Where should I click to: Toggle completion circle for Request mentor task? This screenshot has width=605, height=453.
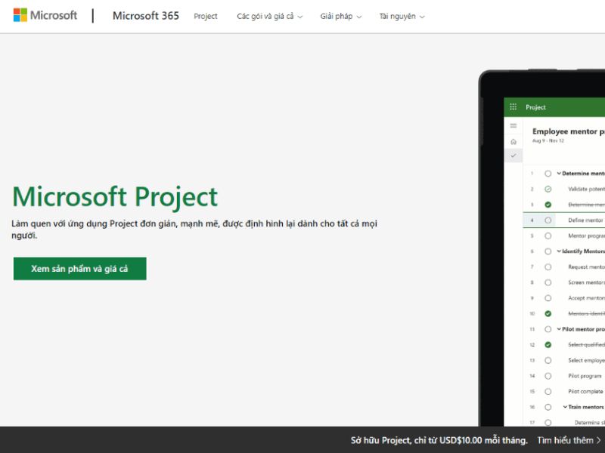tap(548, 267)
